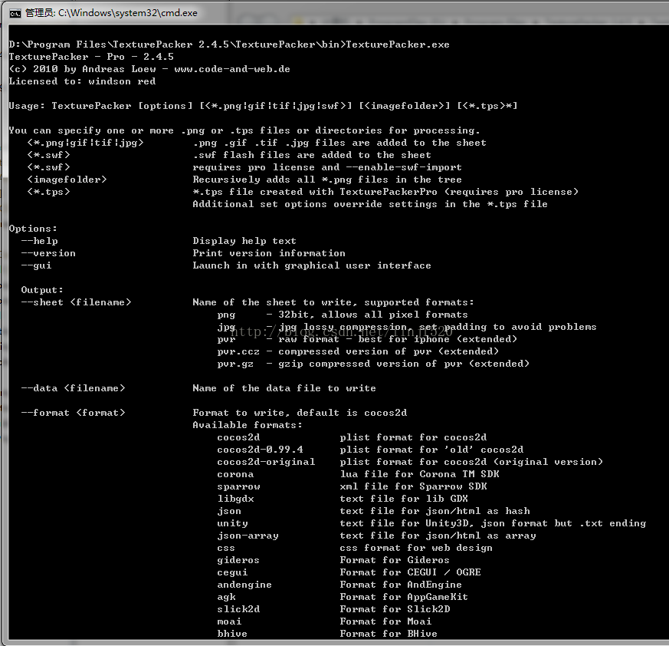
Task: Click the '--gui' option
Action: click(36, 265)
